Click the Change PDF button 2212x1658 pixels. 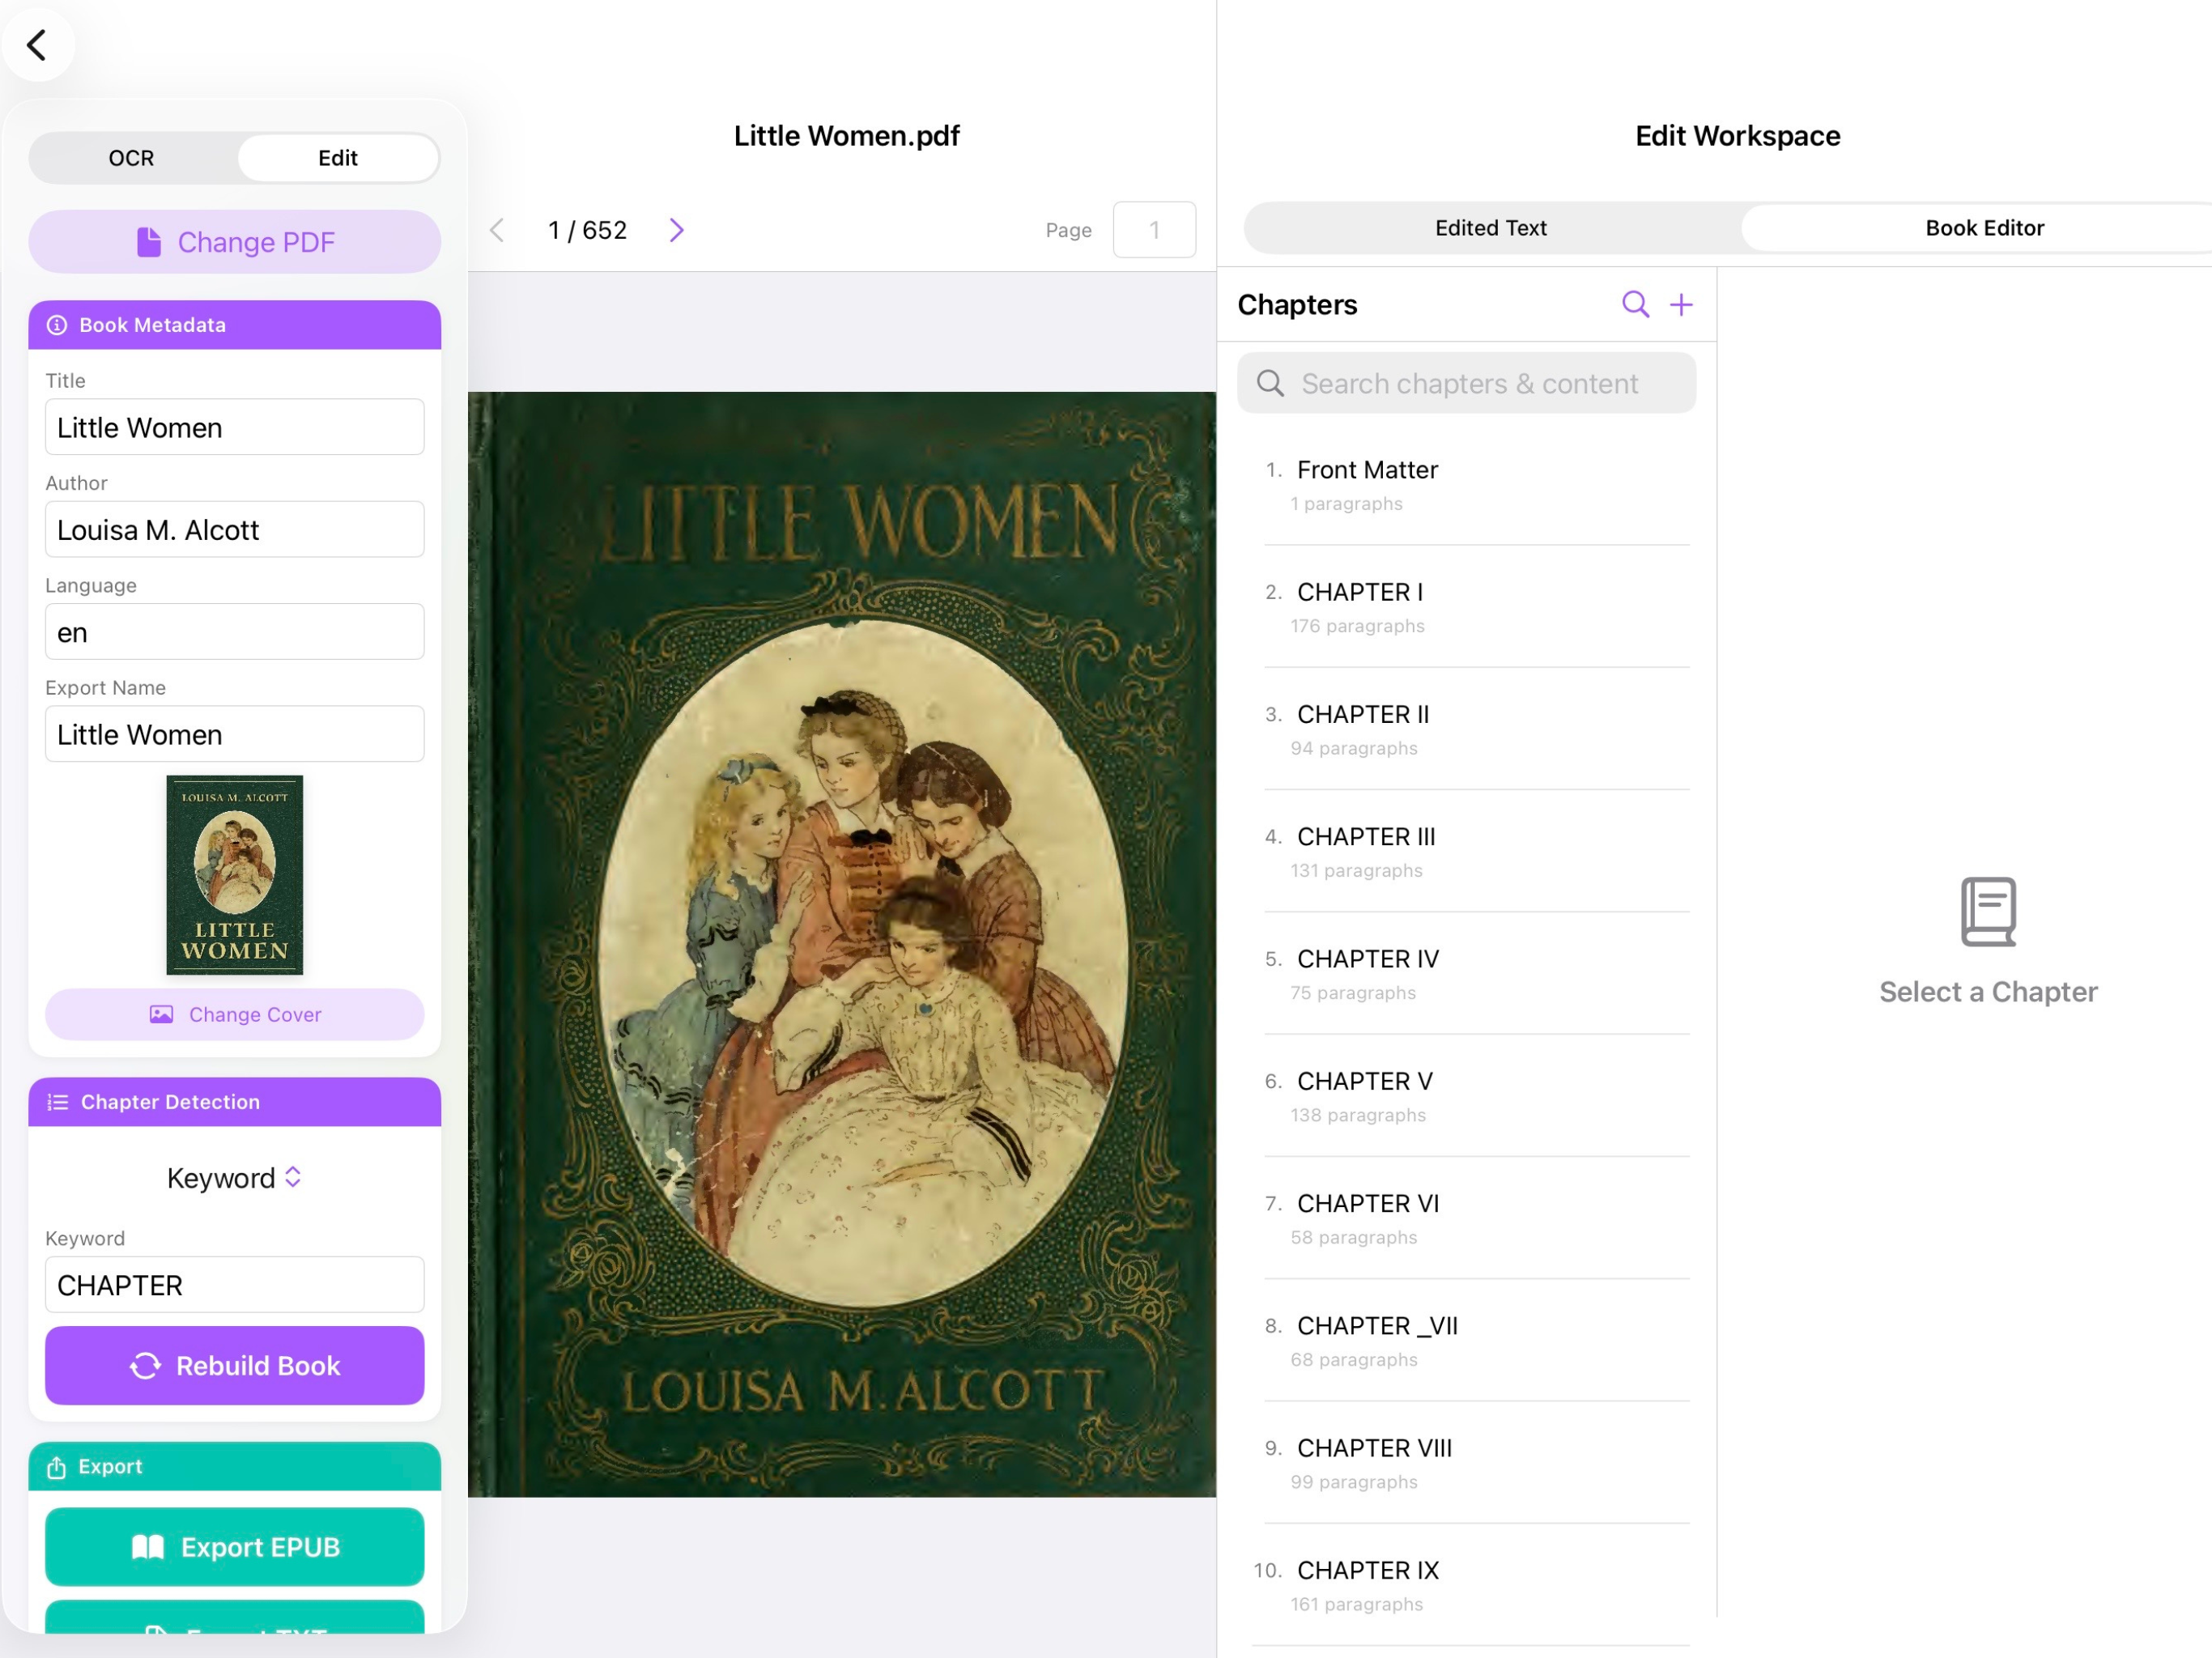(x=234, y=242)
